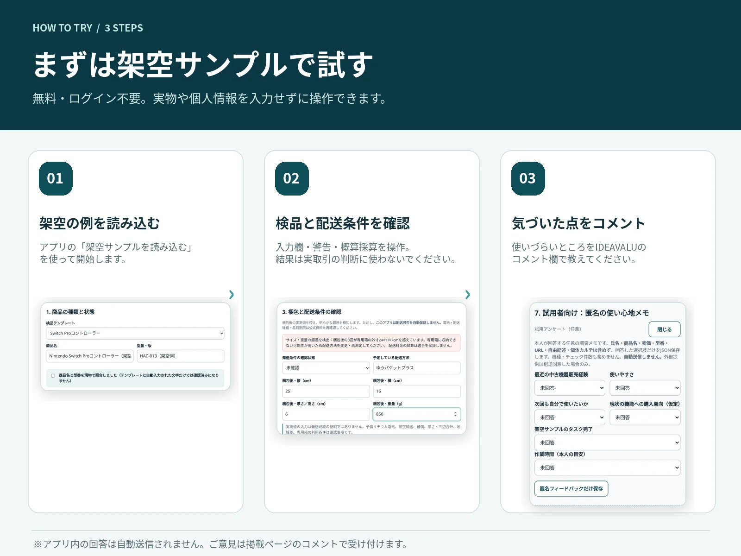Expand the 使いやすさ dropdown
The width and height of the screenshot is (741, 556).
[x=645, y=388]
